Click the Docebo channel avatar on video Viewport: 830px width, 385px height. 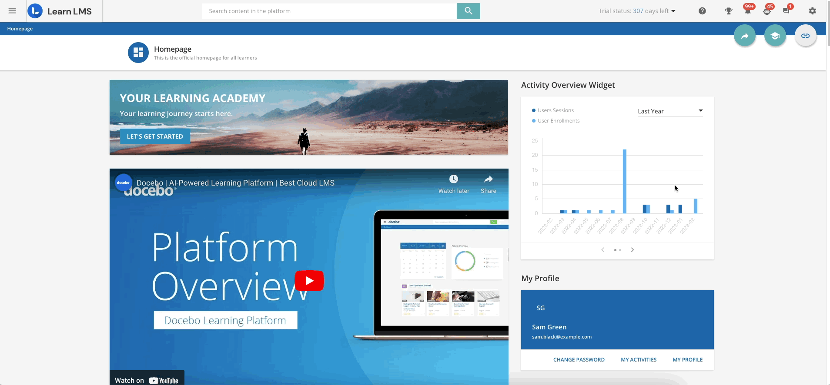click(124, 183)
